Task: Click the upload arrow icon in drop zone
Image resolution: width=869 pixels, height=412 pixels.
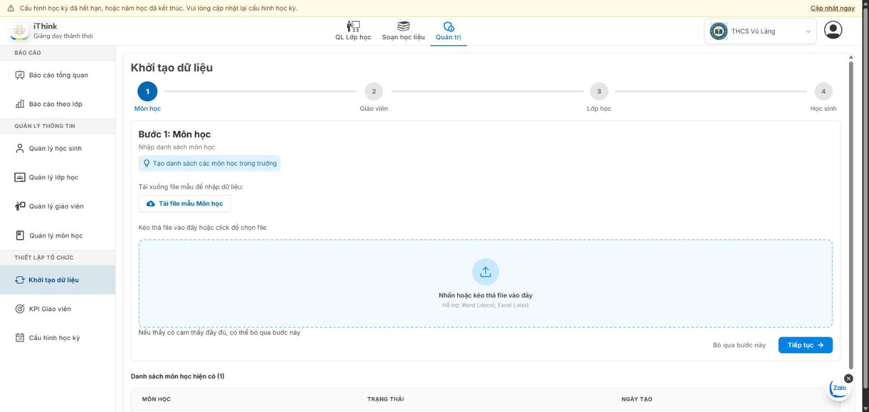Action: point(485,272)
